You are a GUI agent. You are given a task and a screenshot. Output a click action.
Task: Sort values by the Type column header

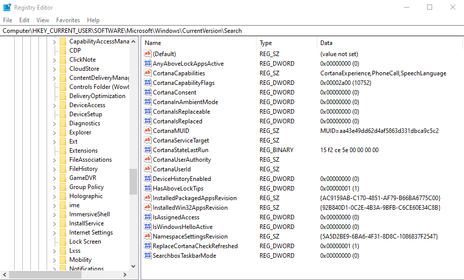(286, 43)
